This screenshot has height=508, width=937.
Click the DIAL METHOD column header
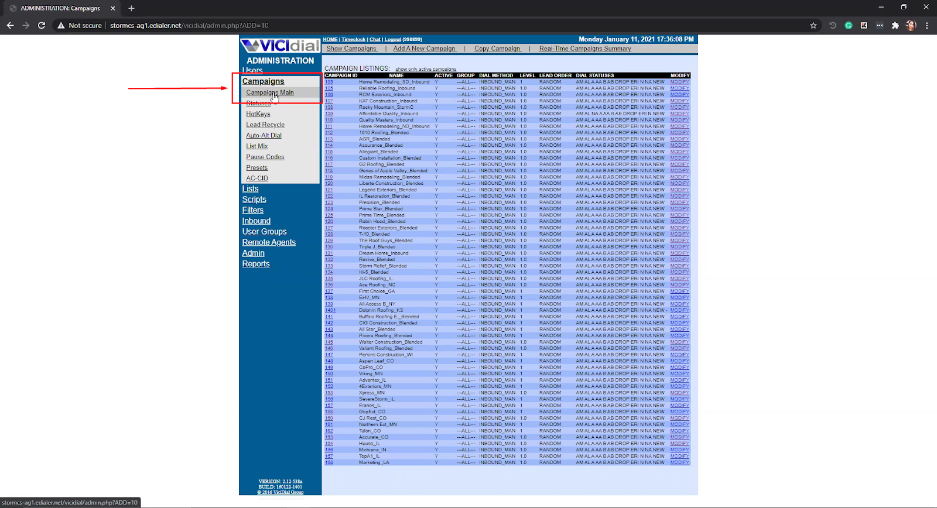[496, 75]
